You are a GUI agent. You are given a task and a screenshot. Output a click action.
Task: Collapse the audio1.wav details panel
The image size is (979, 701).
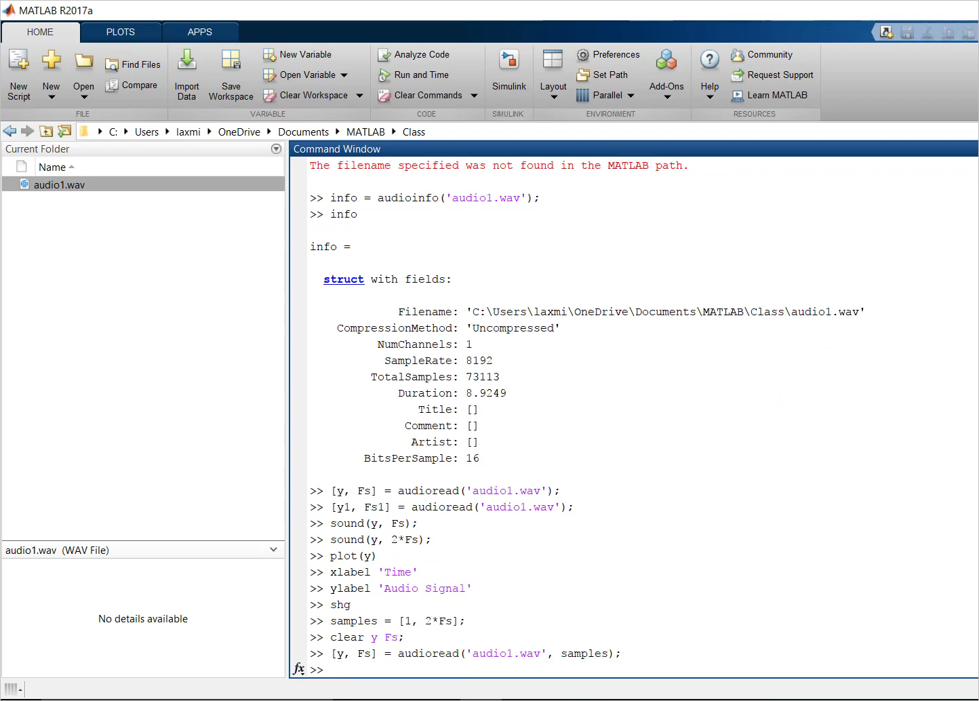pyautogui.click(x=273, y=550)
